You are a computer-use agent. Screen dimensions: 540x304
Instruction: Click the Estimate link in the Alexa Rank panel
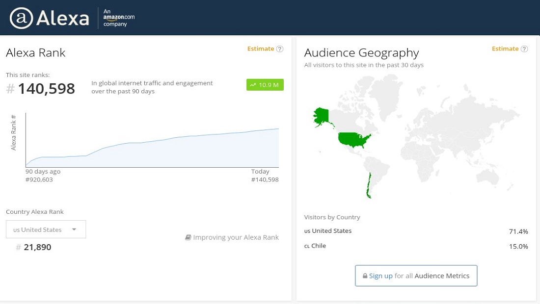tap(261, 49)
